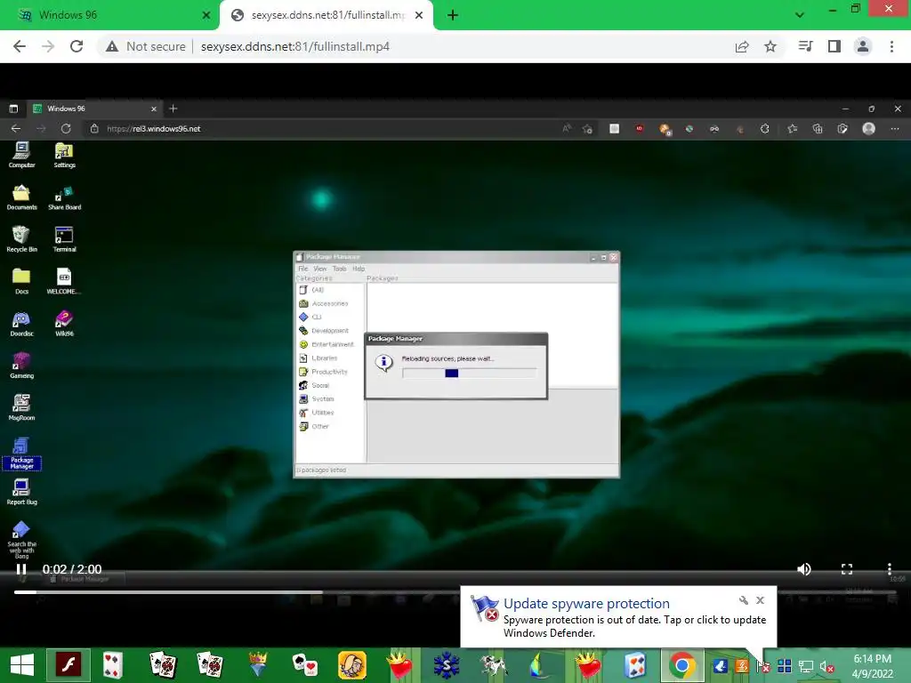Open Search the web with Bang icon
This screenshot has width=911, height=683.
tap(21, 540)
